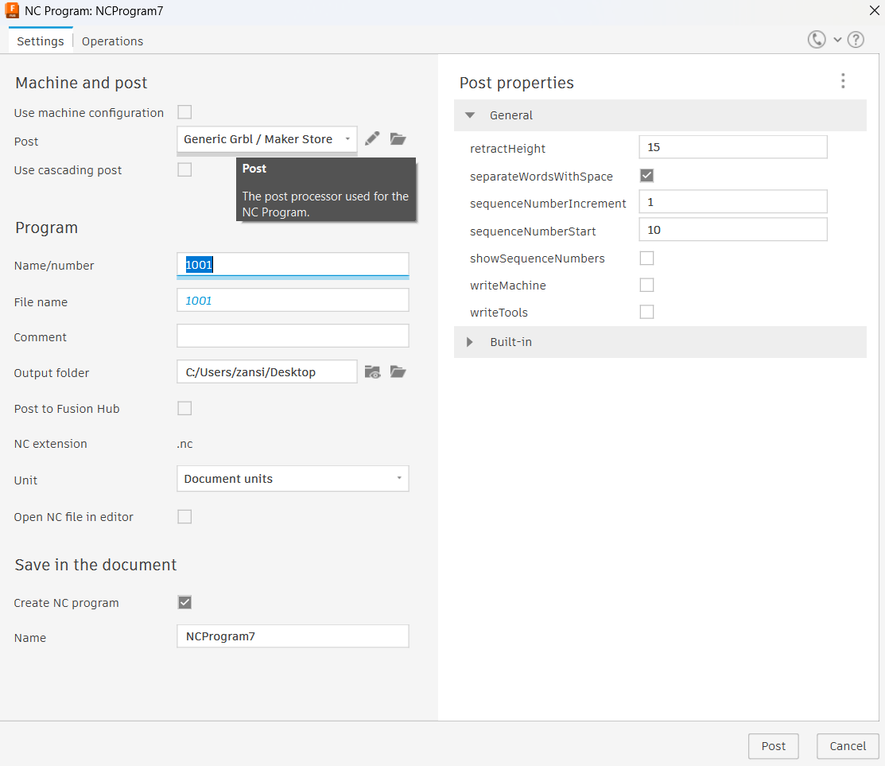Open the Post properties three-dot menu
The height and width of the screenshot is (766, 885).
(x=843, y=81)
